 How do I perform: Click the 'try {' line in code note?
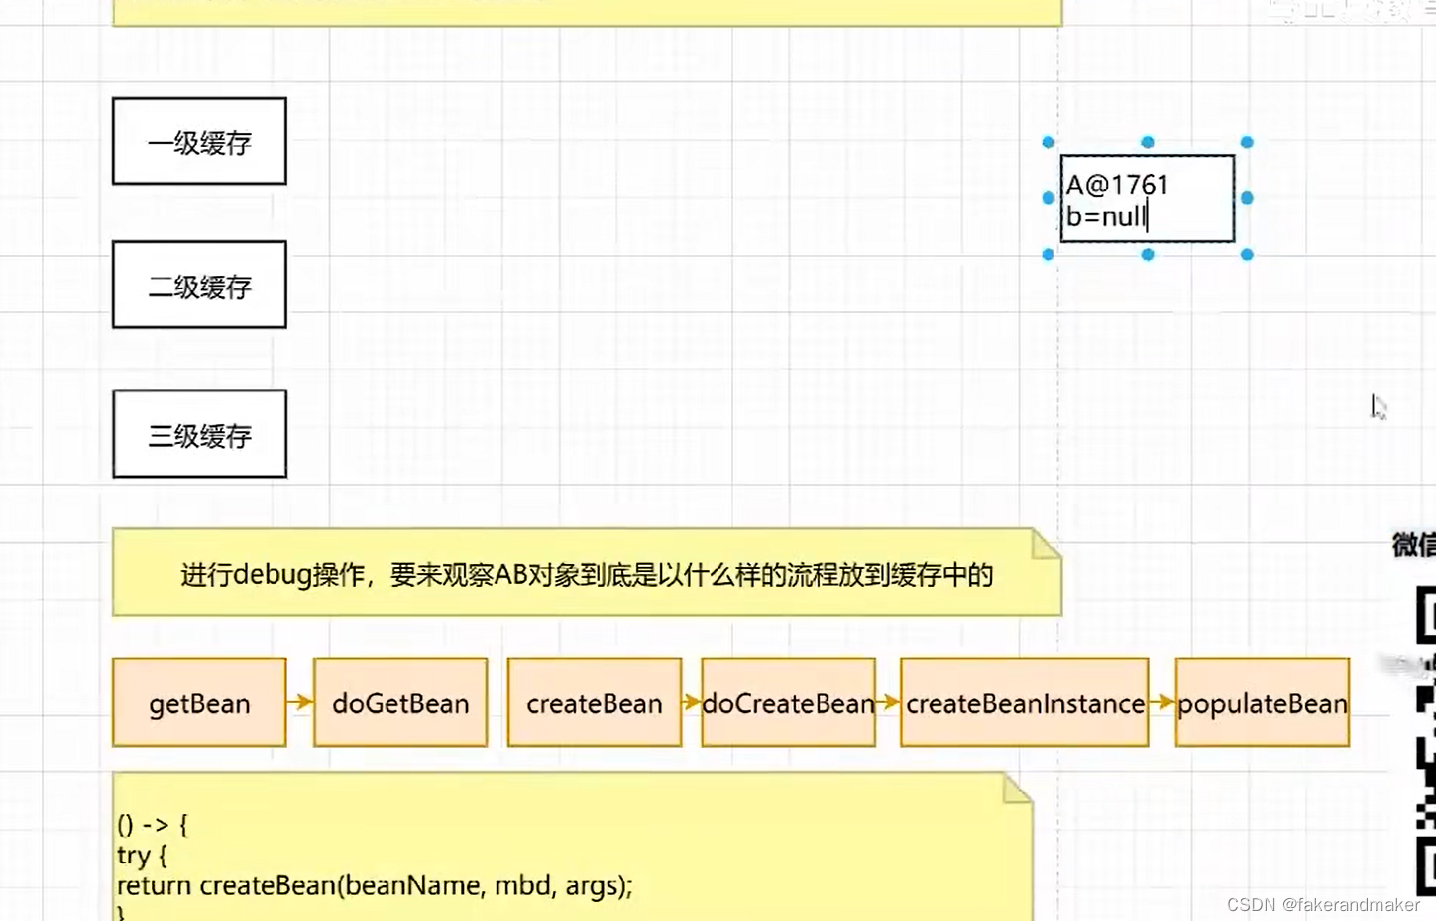tap(142, 855)
